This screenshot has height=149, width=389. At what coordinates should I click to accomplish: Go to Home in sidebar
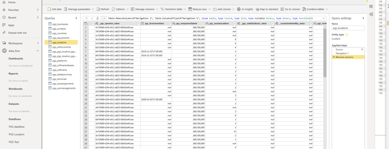(x=12, y=2)
